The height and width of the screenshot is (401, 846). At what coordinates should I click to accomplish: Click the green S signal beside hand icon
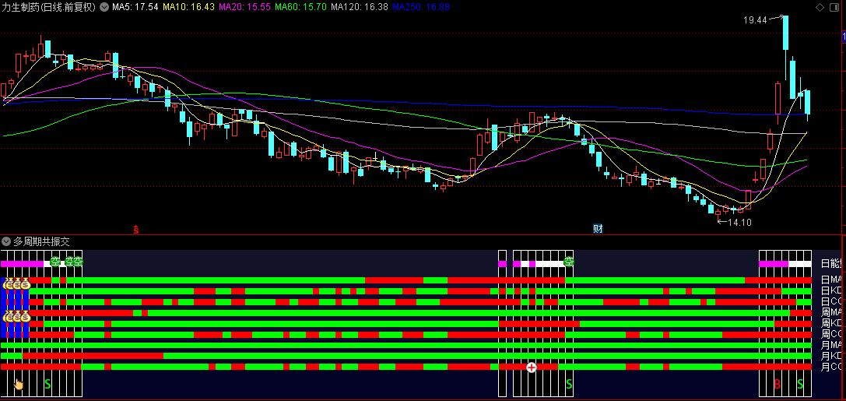pos(47,385)
